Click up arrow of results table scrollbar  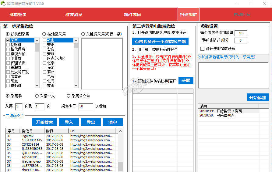tap(121, 131)
